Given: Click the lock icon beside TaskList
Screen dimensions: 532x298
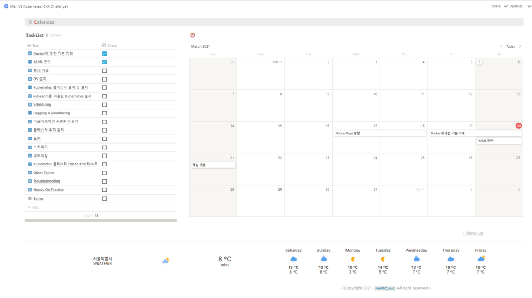Looking at the screenshot, I should pos(47,35).
